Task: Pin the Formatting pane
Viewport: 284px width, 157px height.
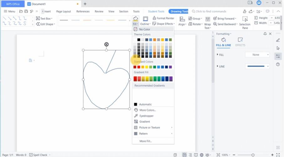Action: (x=265, y=34)
